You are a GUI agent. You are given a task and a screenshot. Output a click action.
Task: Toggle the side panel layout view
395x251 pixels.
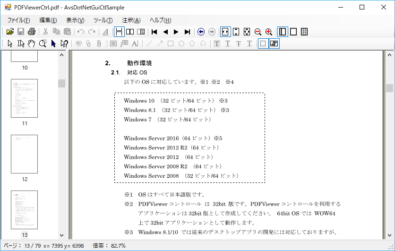pyautogui.click(x=283, y=32)
